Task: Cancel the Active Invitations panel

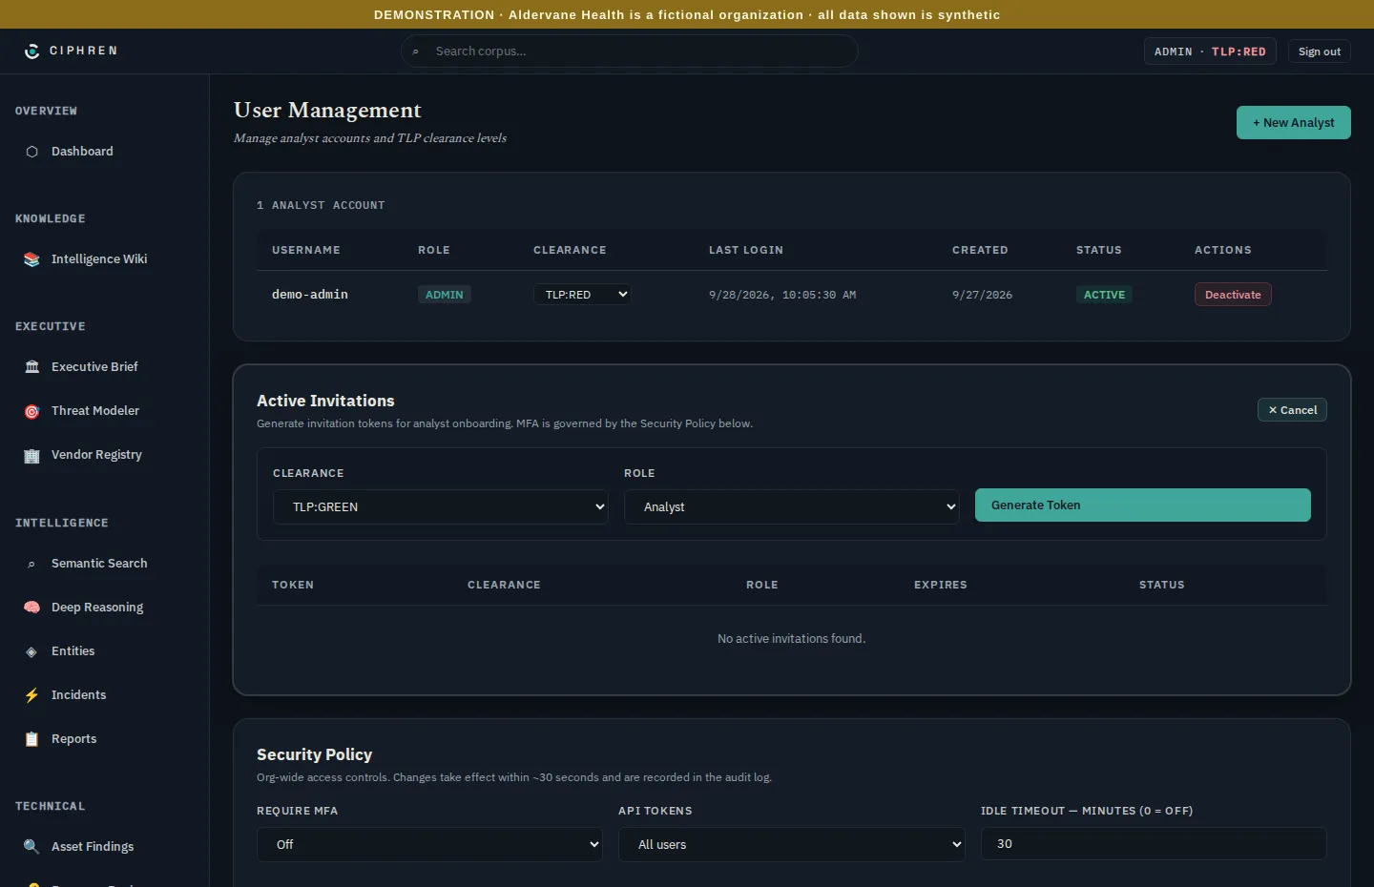Action: 1292,410
